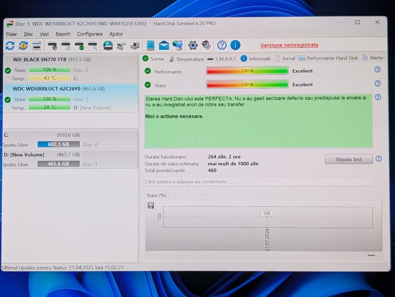The width and height of the screenshot is (395, 297).
Task: Open the Performante Hard Disk tab
Action: [328, 58]
